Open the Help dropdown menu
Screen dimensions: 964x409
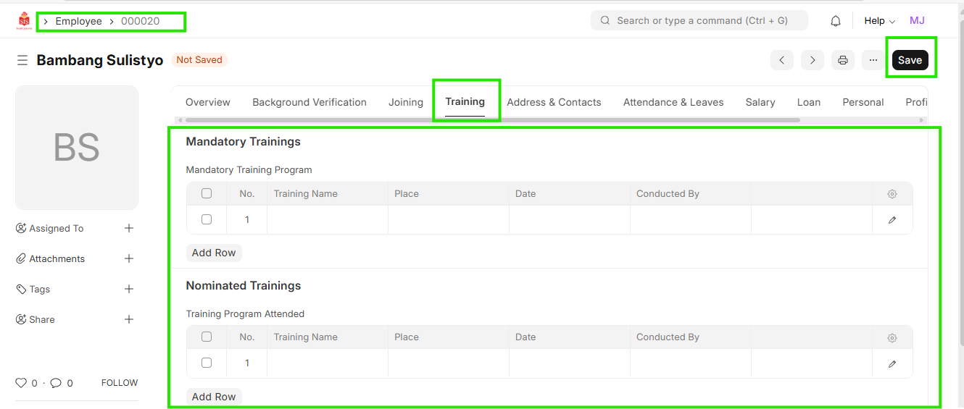[x=879, y=21]
